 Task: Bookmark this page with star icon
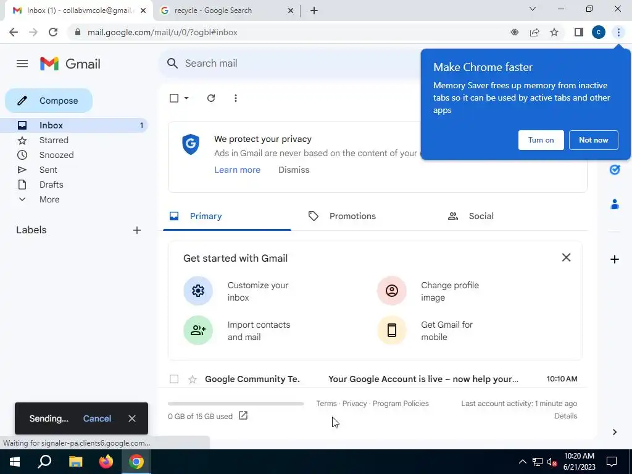pos(554,32)
